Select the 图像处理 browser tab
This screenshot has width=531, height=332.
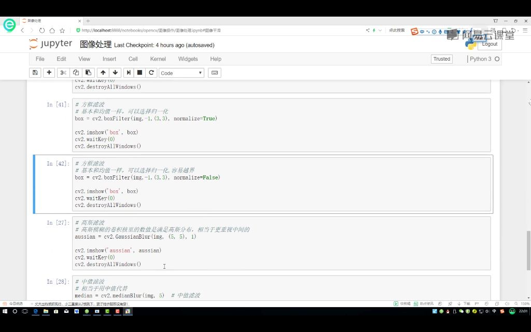(51, 21)
